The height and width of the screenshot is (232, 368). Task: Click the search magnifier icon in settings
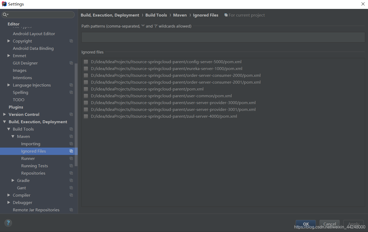pyautogui.click(x=5, y=15)
